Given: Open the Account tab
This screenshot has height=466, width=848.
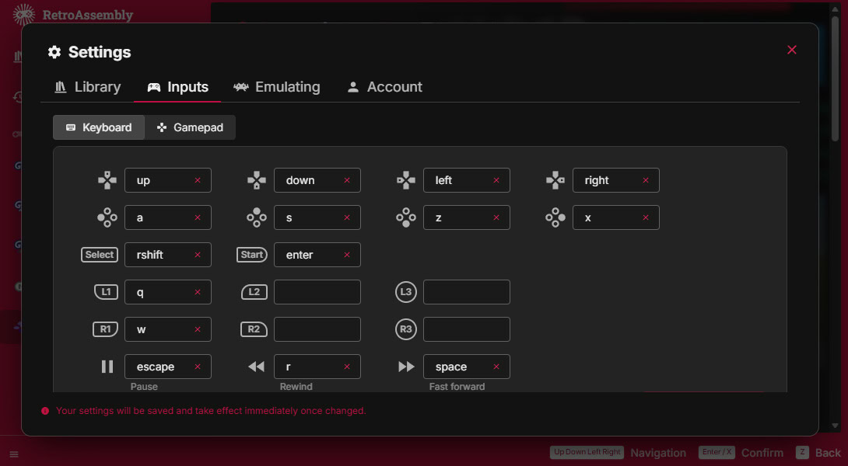Looking at the screenshot, I should 384,87.
